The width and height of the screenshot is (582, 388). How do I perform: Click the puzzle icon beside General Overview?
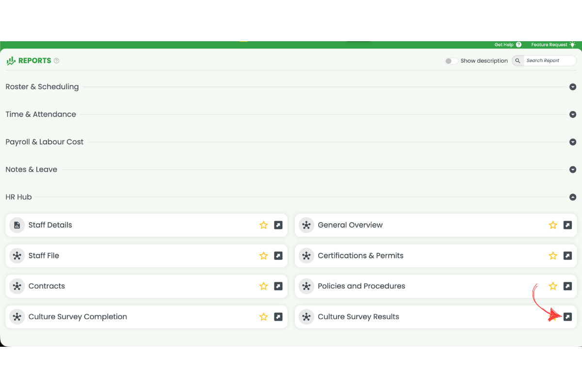[x=306, y=225]
